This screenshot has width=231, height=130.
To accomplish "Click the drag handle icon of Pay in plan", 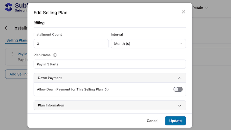I will [12, 54].
